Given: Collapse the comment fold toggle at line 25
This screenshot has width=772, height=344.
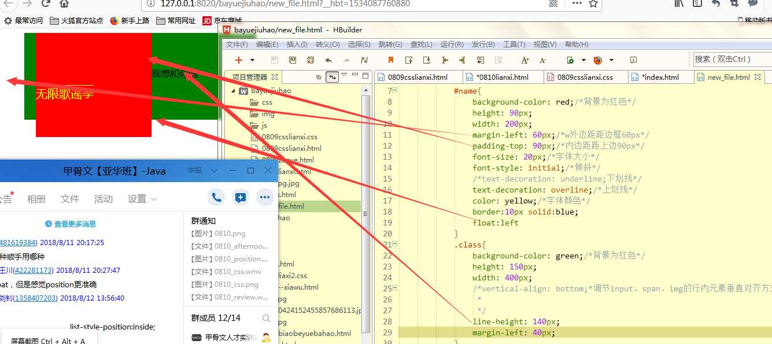Looking at the screenshot, I should [395, 288].
